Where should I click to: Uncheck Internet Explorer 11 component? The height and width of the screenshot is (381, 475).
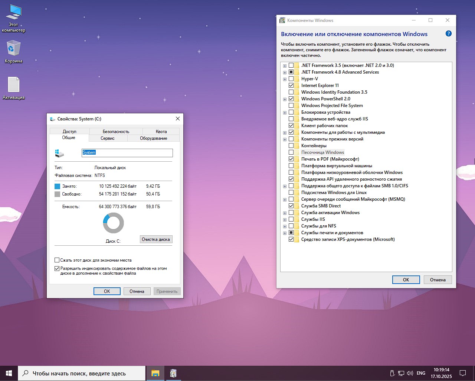[291, 85]
